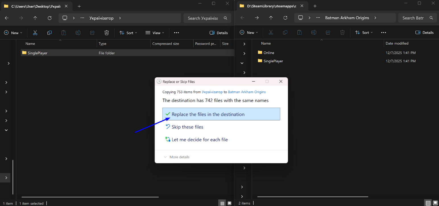Close the D:\SteamLibrary tab
The width and height of the screenshot is (439, 206).
(x=302, y=6)
